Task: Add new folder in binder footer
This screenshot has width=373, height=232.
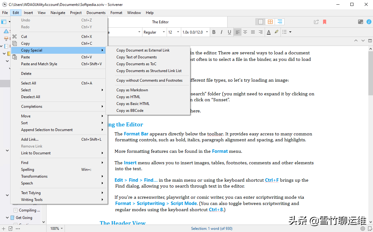Action: pyautogui.click(x=11, y=228)
